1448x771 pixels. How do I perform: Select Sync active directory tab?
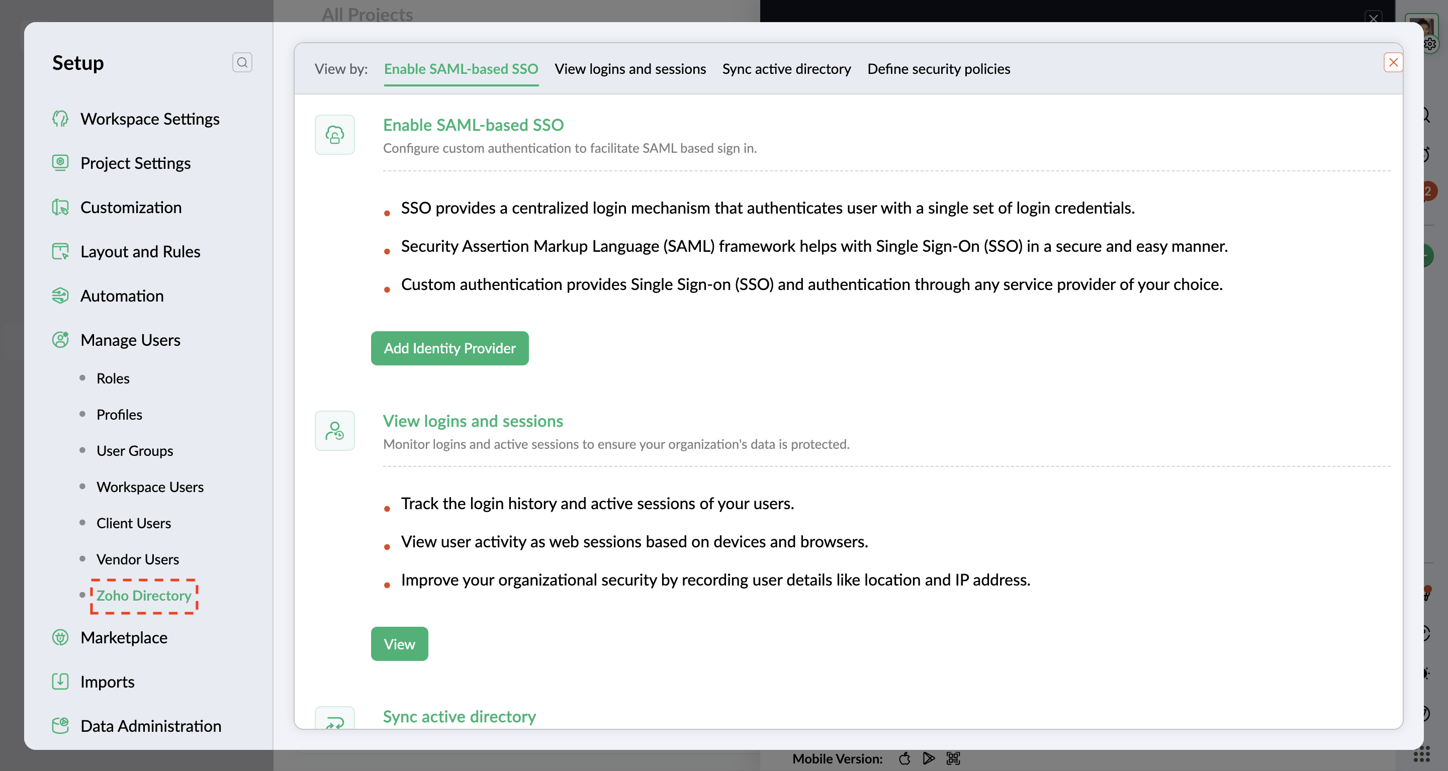(786, 68)
